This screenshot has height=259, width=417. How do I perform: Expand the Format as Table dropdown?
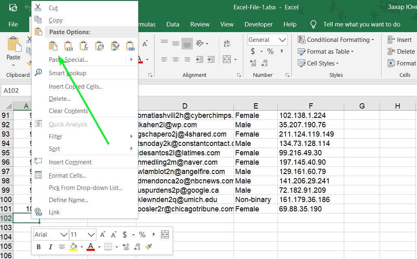tap(352, 52)
